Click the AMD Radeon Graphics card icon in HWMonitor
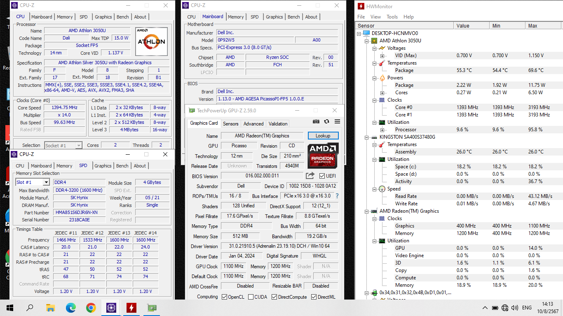 pyautogui.click(x=374, y=211)
